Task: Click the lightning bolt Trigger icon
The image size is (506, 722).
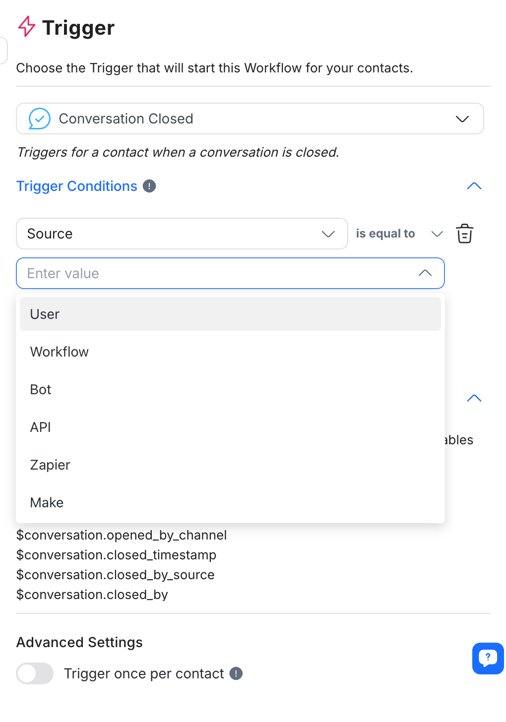Action: pos(27,27)
